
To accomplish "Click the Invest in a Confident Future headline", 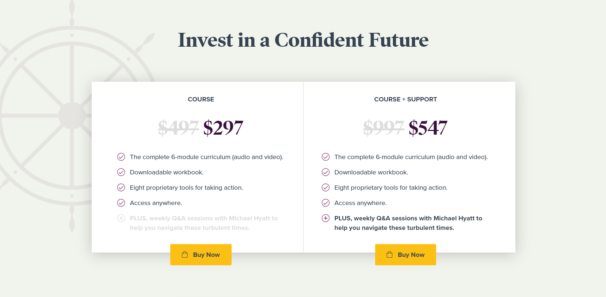I will click(x=303, y=40).
